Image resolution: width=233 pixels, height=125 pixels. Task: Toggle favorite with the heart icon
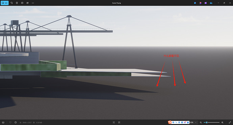(x=10, y=123)
